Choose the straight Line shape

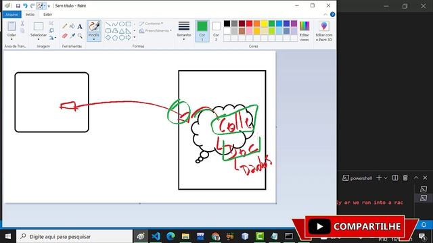tap(108, 24)
